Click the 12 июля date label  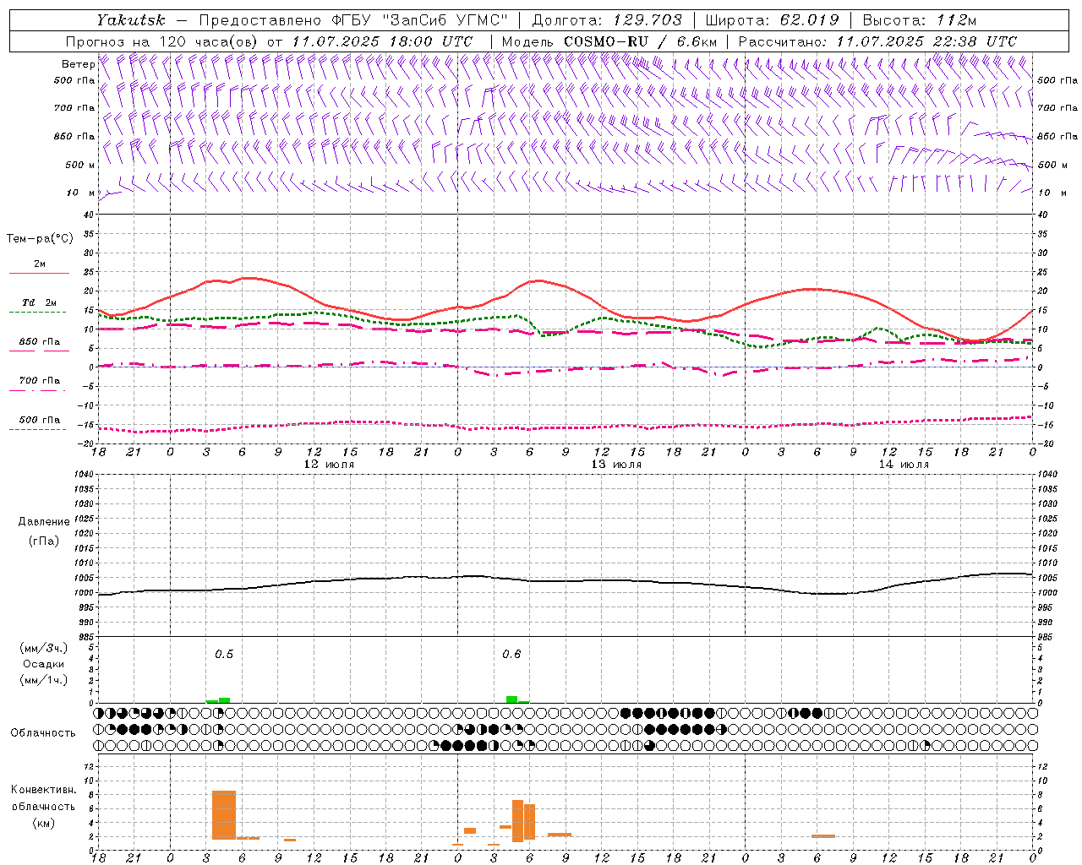pyautogui.click(x=329, y=465)
